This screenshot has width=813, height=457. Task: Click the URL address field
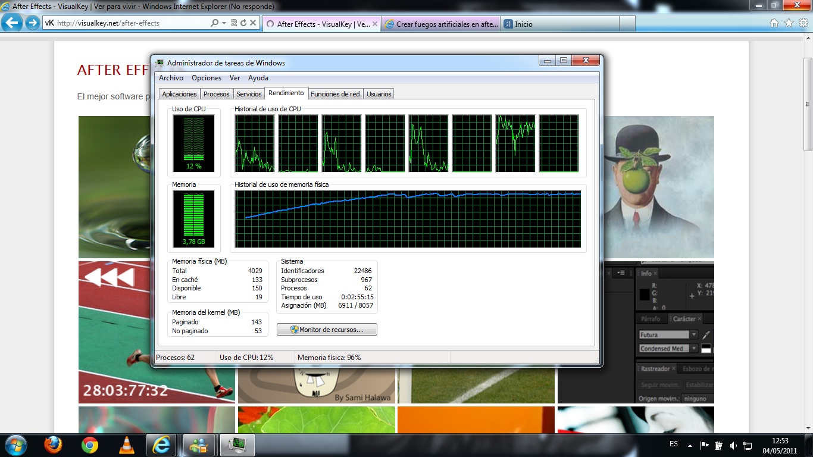pyautogui.click(x=131, y=23)
